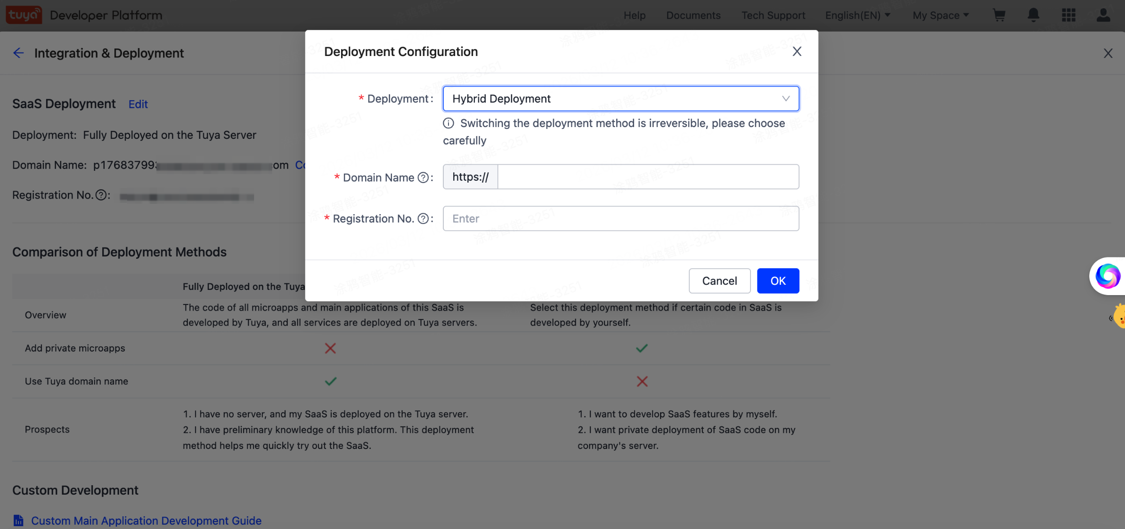Open the apps grid icon
The height and width of the screenshot is (529, 1125).
1068,16
